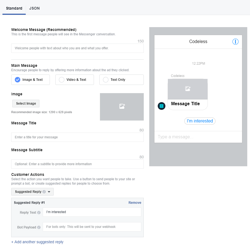Select the Text Only message format
The height and width of the screenshot is (252, 250).
tap(105, 79)
